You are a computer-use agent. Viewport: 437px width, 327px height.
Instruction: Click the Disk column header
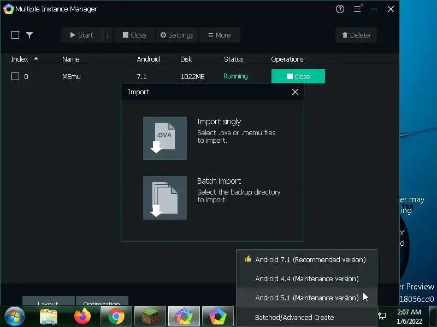click(186, 59)
